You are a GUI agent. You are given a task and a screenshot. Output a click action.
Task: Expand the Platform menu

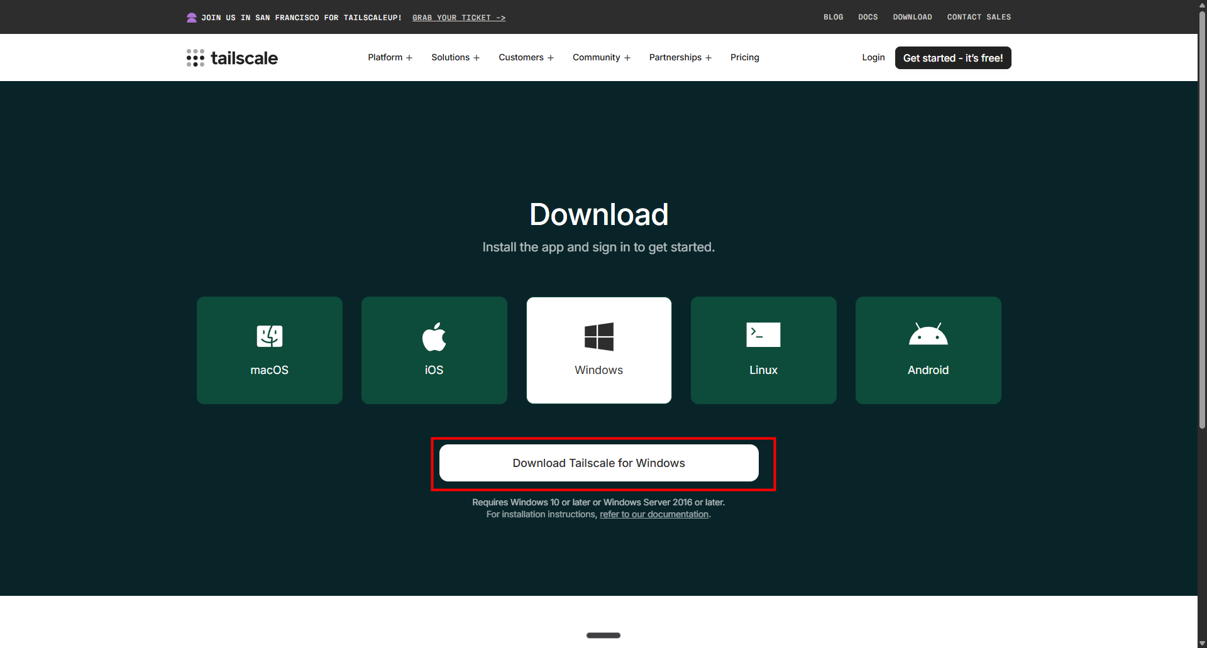(390, 57)
